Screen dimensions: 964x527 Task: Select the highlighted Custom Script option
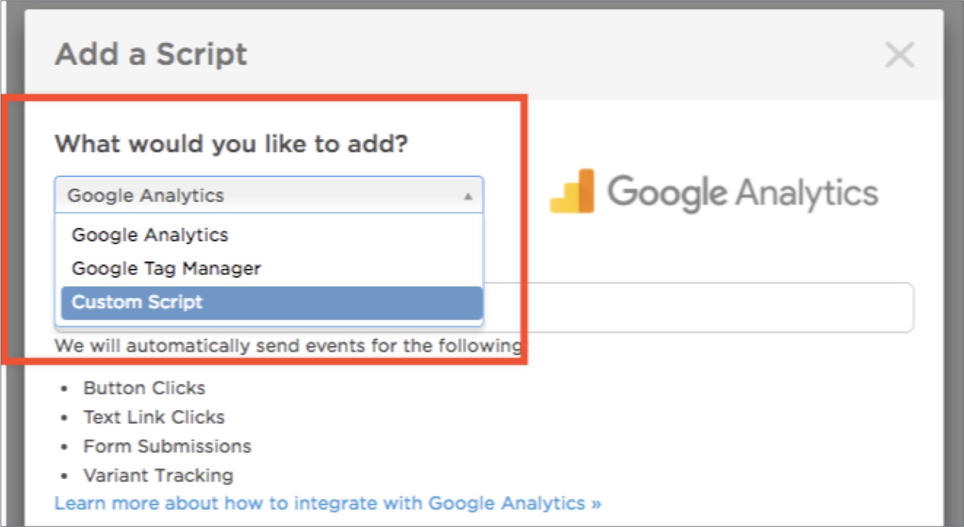point(271,302)
